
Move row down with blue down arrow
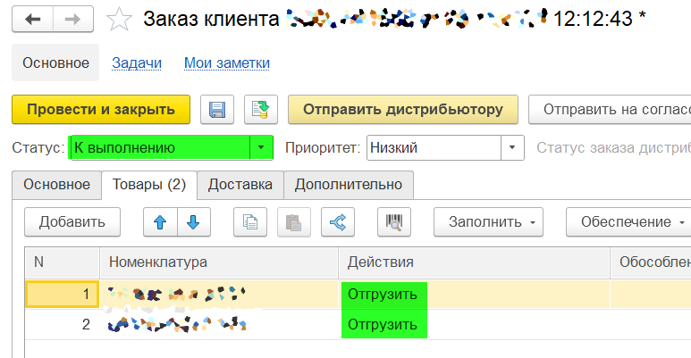[194, 222]
